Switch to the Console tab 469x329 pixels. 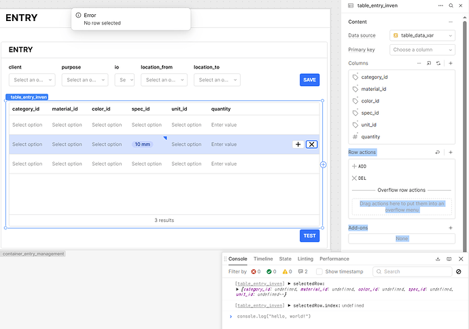click(238, 259)
